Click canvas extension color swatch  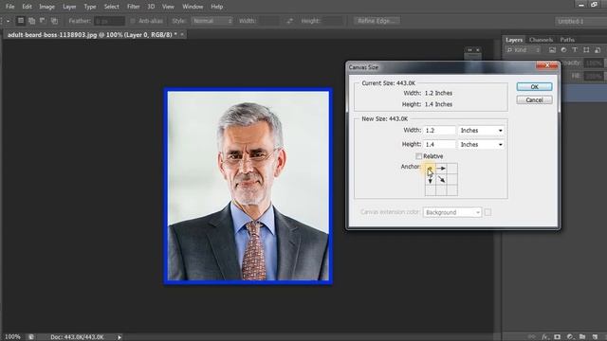click(x=487, y=212)
